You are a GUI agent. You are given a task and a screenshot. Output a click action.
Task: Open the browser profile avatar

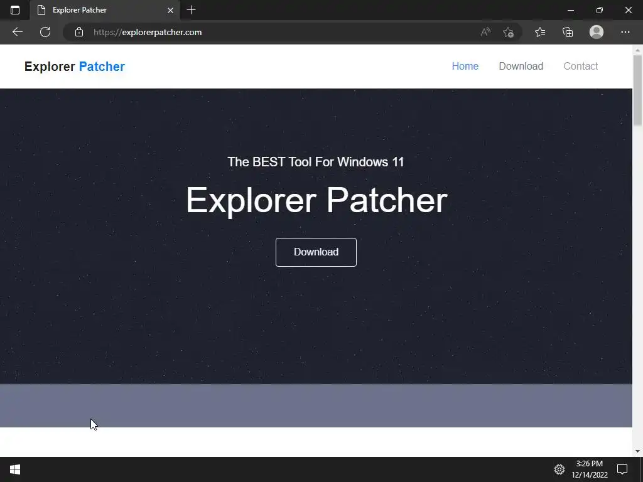click(x=597, y=32)
